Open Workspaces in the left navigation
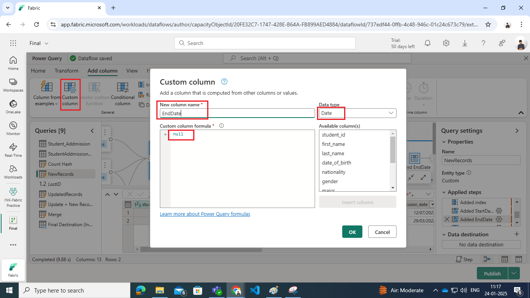The width and height of the screenshot is (530, 298). [13, 85]
